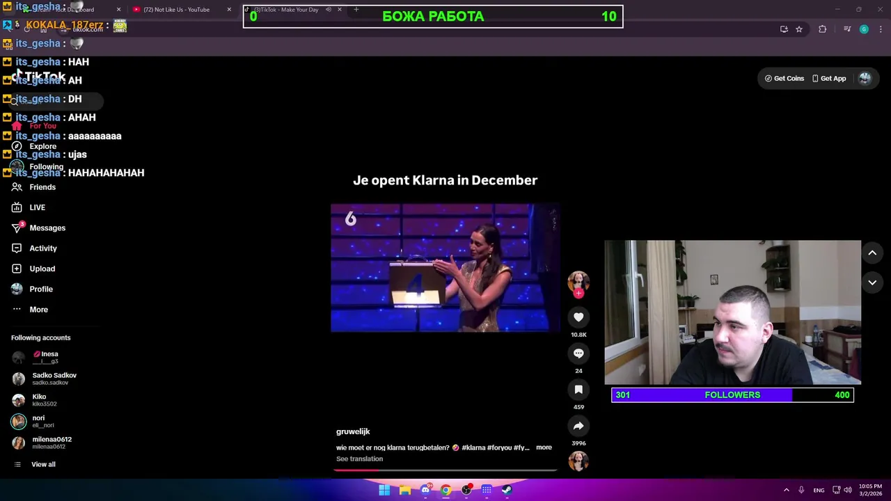Save video with the bookmark icon
891x501 pixels.
(x=578, y=390)
